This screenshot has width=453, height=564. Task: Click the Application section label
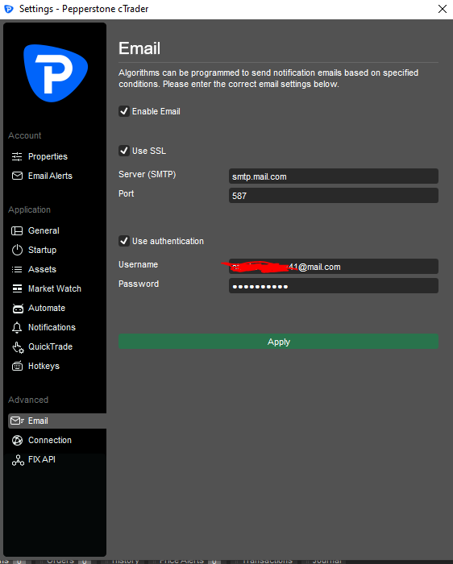(x=30, y=209)
